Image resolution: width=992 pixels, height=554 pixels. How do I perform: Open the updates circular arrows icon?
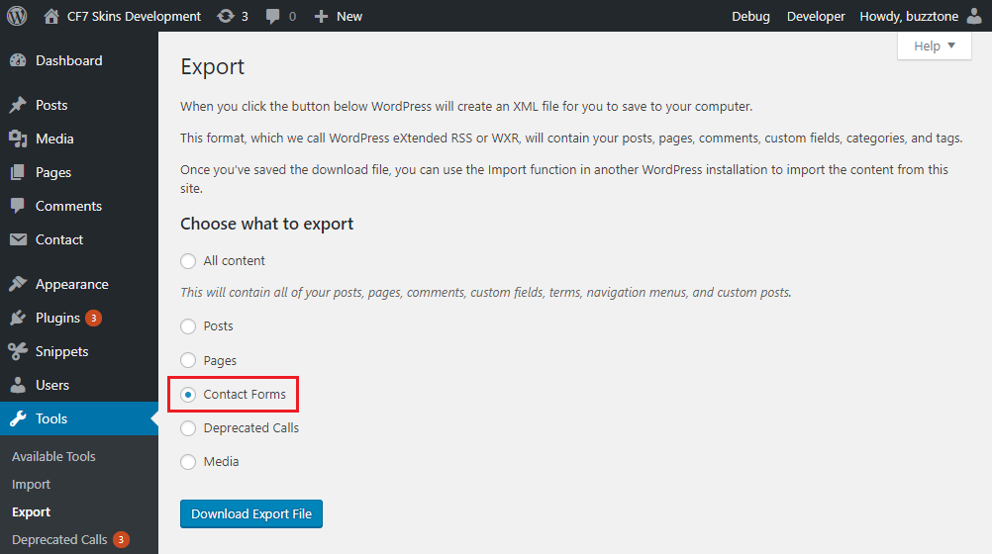point(226,16)
